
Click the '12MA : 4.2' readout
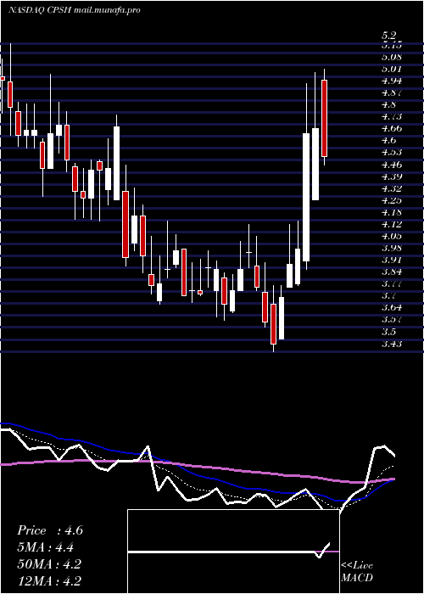[x=49, y=580]
